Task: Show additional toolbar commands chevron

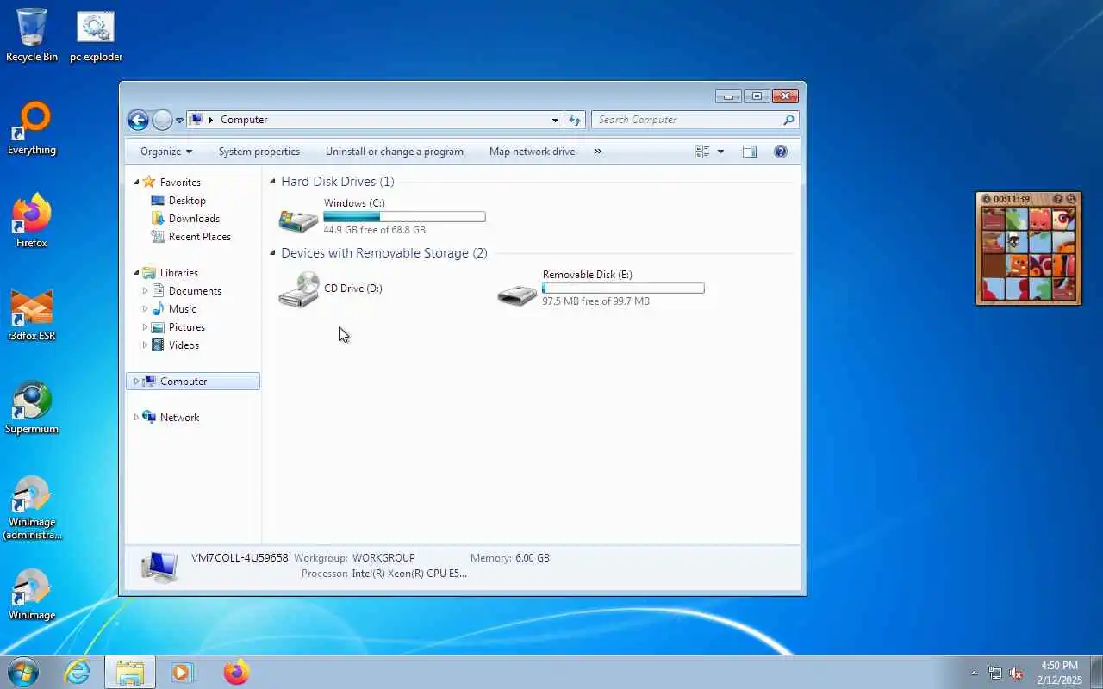Action: point(597,152)
